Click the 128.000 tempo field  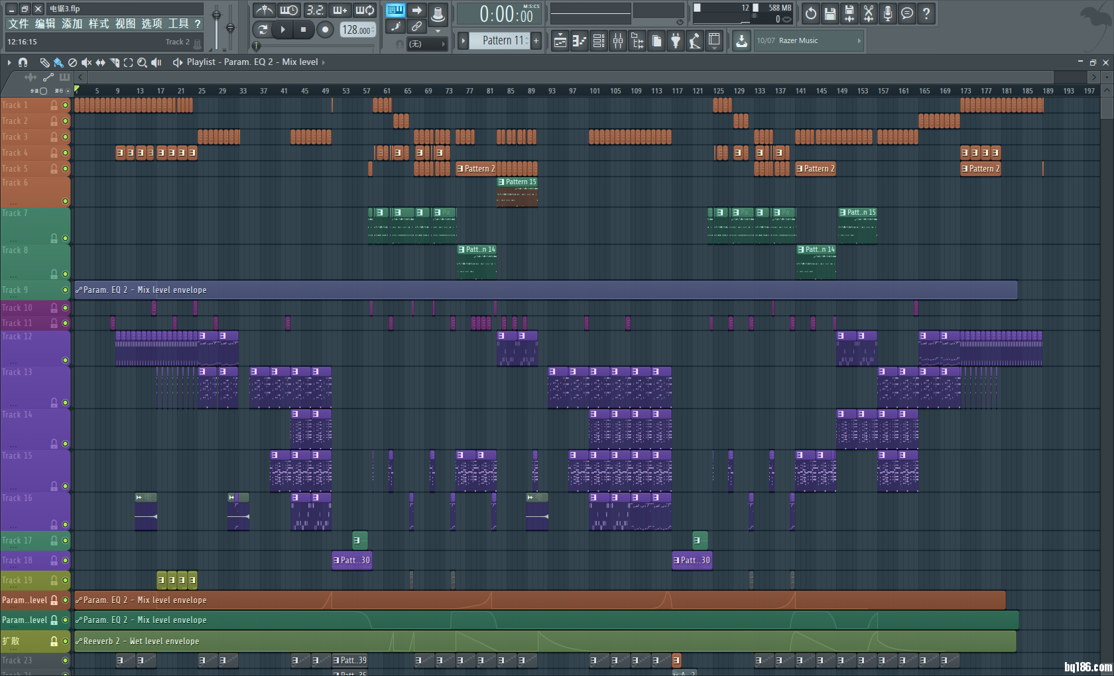coord(357,30)
